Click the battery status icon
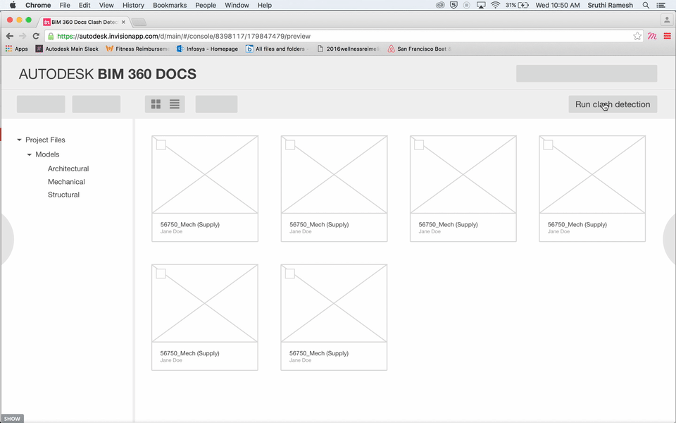Viewport: 676px width, 423px height. [523, 5]
